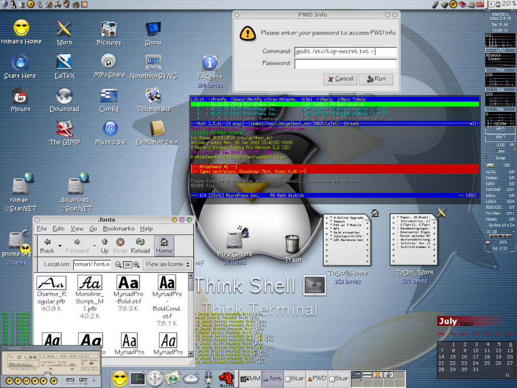Click the system monitor panel icon
Image resolution: width=517 pixels, height=388 pixels.
[x=138, y=378]
